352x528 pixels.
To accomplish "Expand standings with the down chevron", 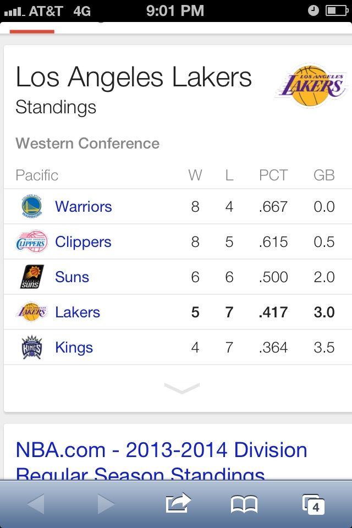I will click(182, 388).
